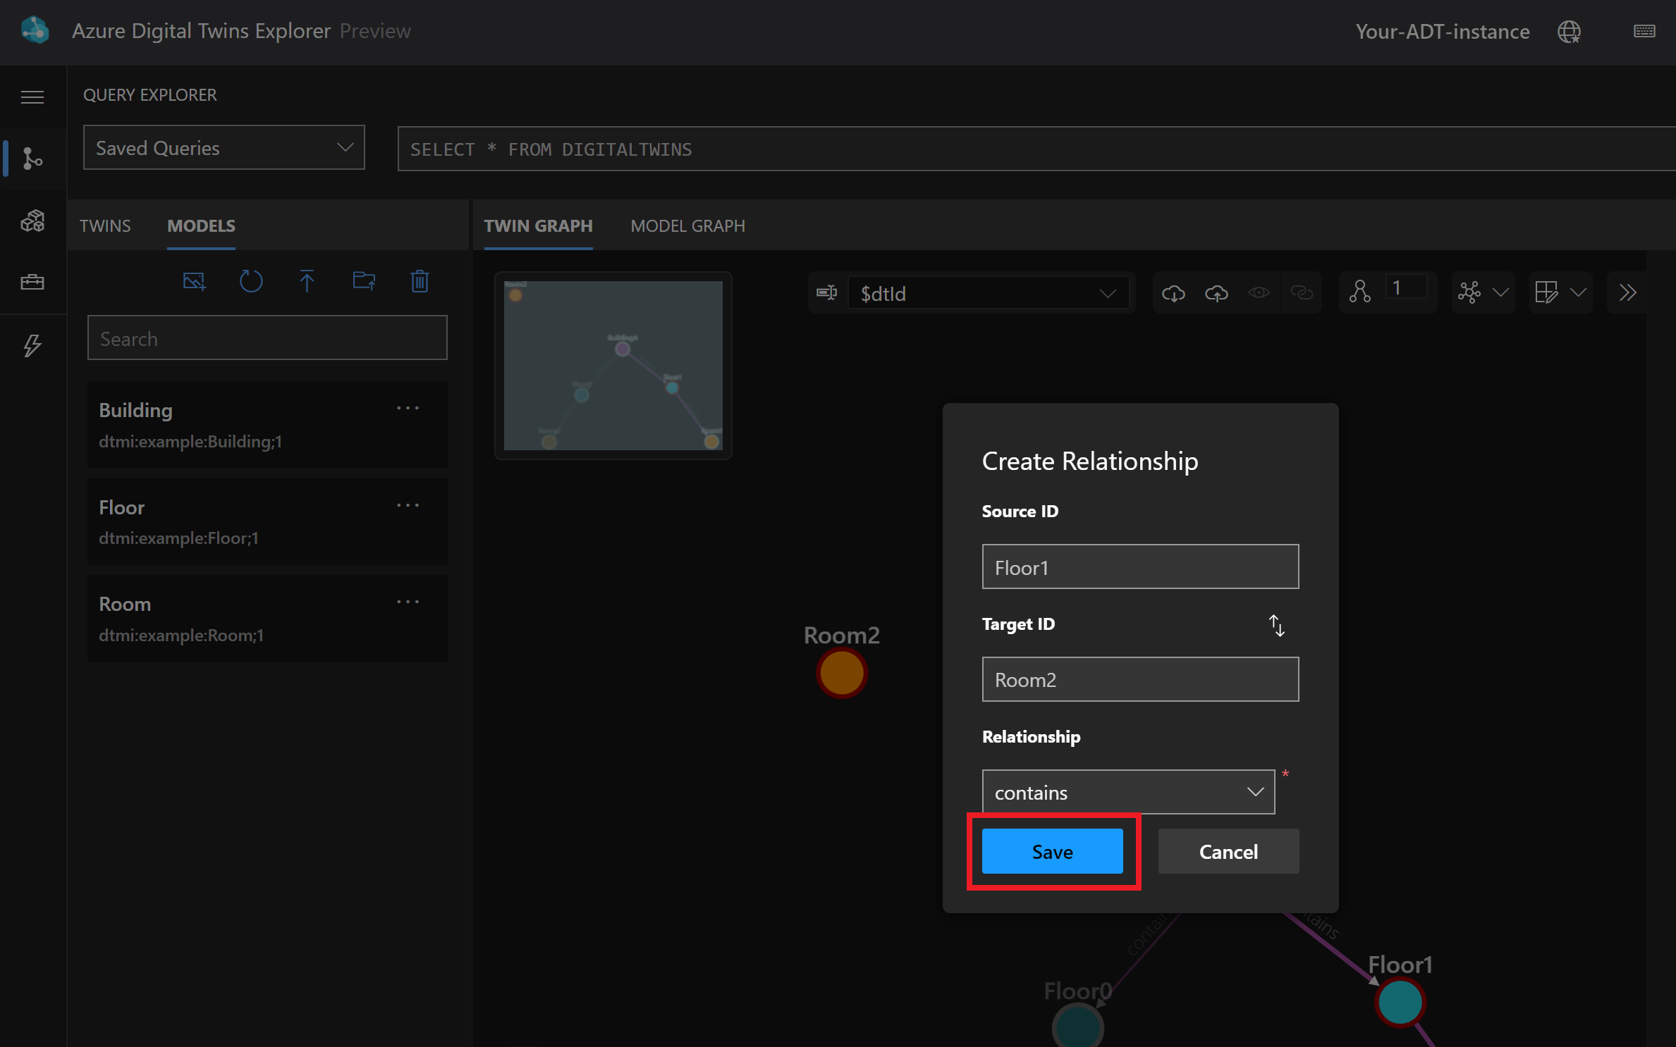Open the Building model more options menu

click(408, 409)
